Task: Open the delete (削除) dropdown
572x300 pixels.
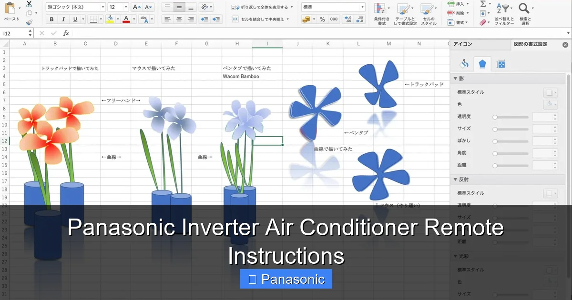Action: click(459, 13)
